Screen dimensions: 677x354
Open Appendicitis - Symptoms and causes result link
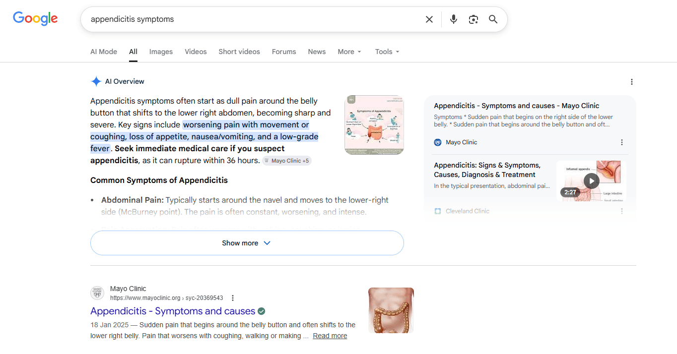point(173,311)
